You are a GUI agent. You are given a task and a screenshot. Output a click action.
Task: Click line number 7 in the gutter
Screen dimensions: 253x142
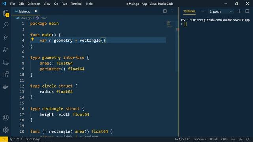(x=23, y=58)
